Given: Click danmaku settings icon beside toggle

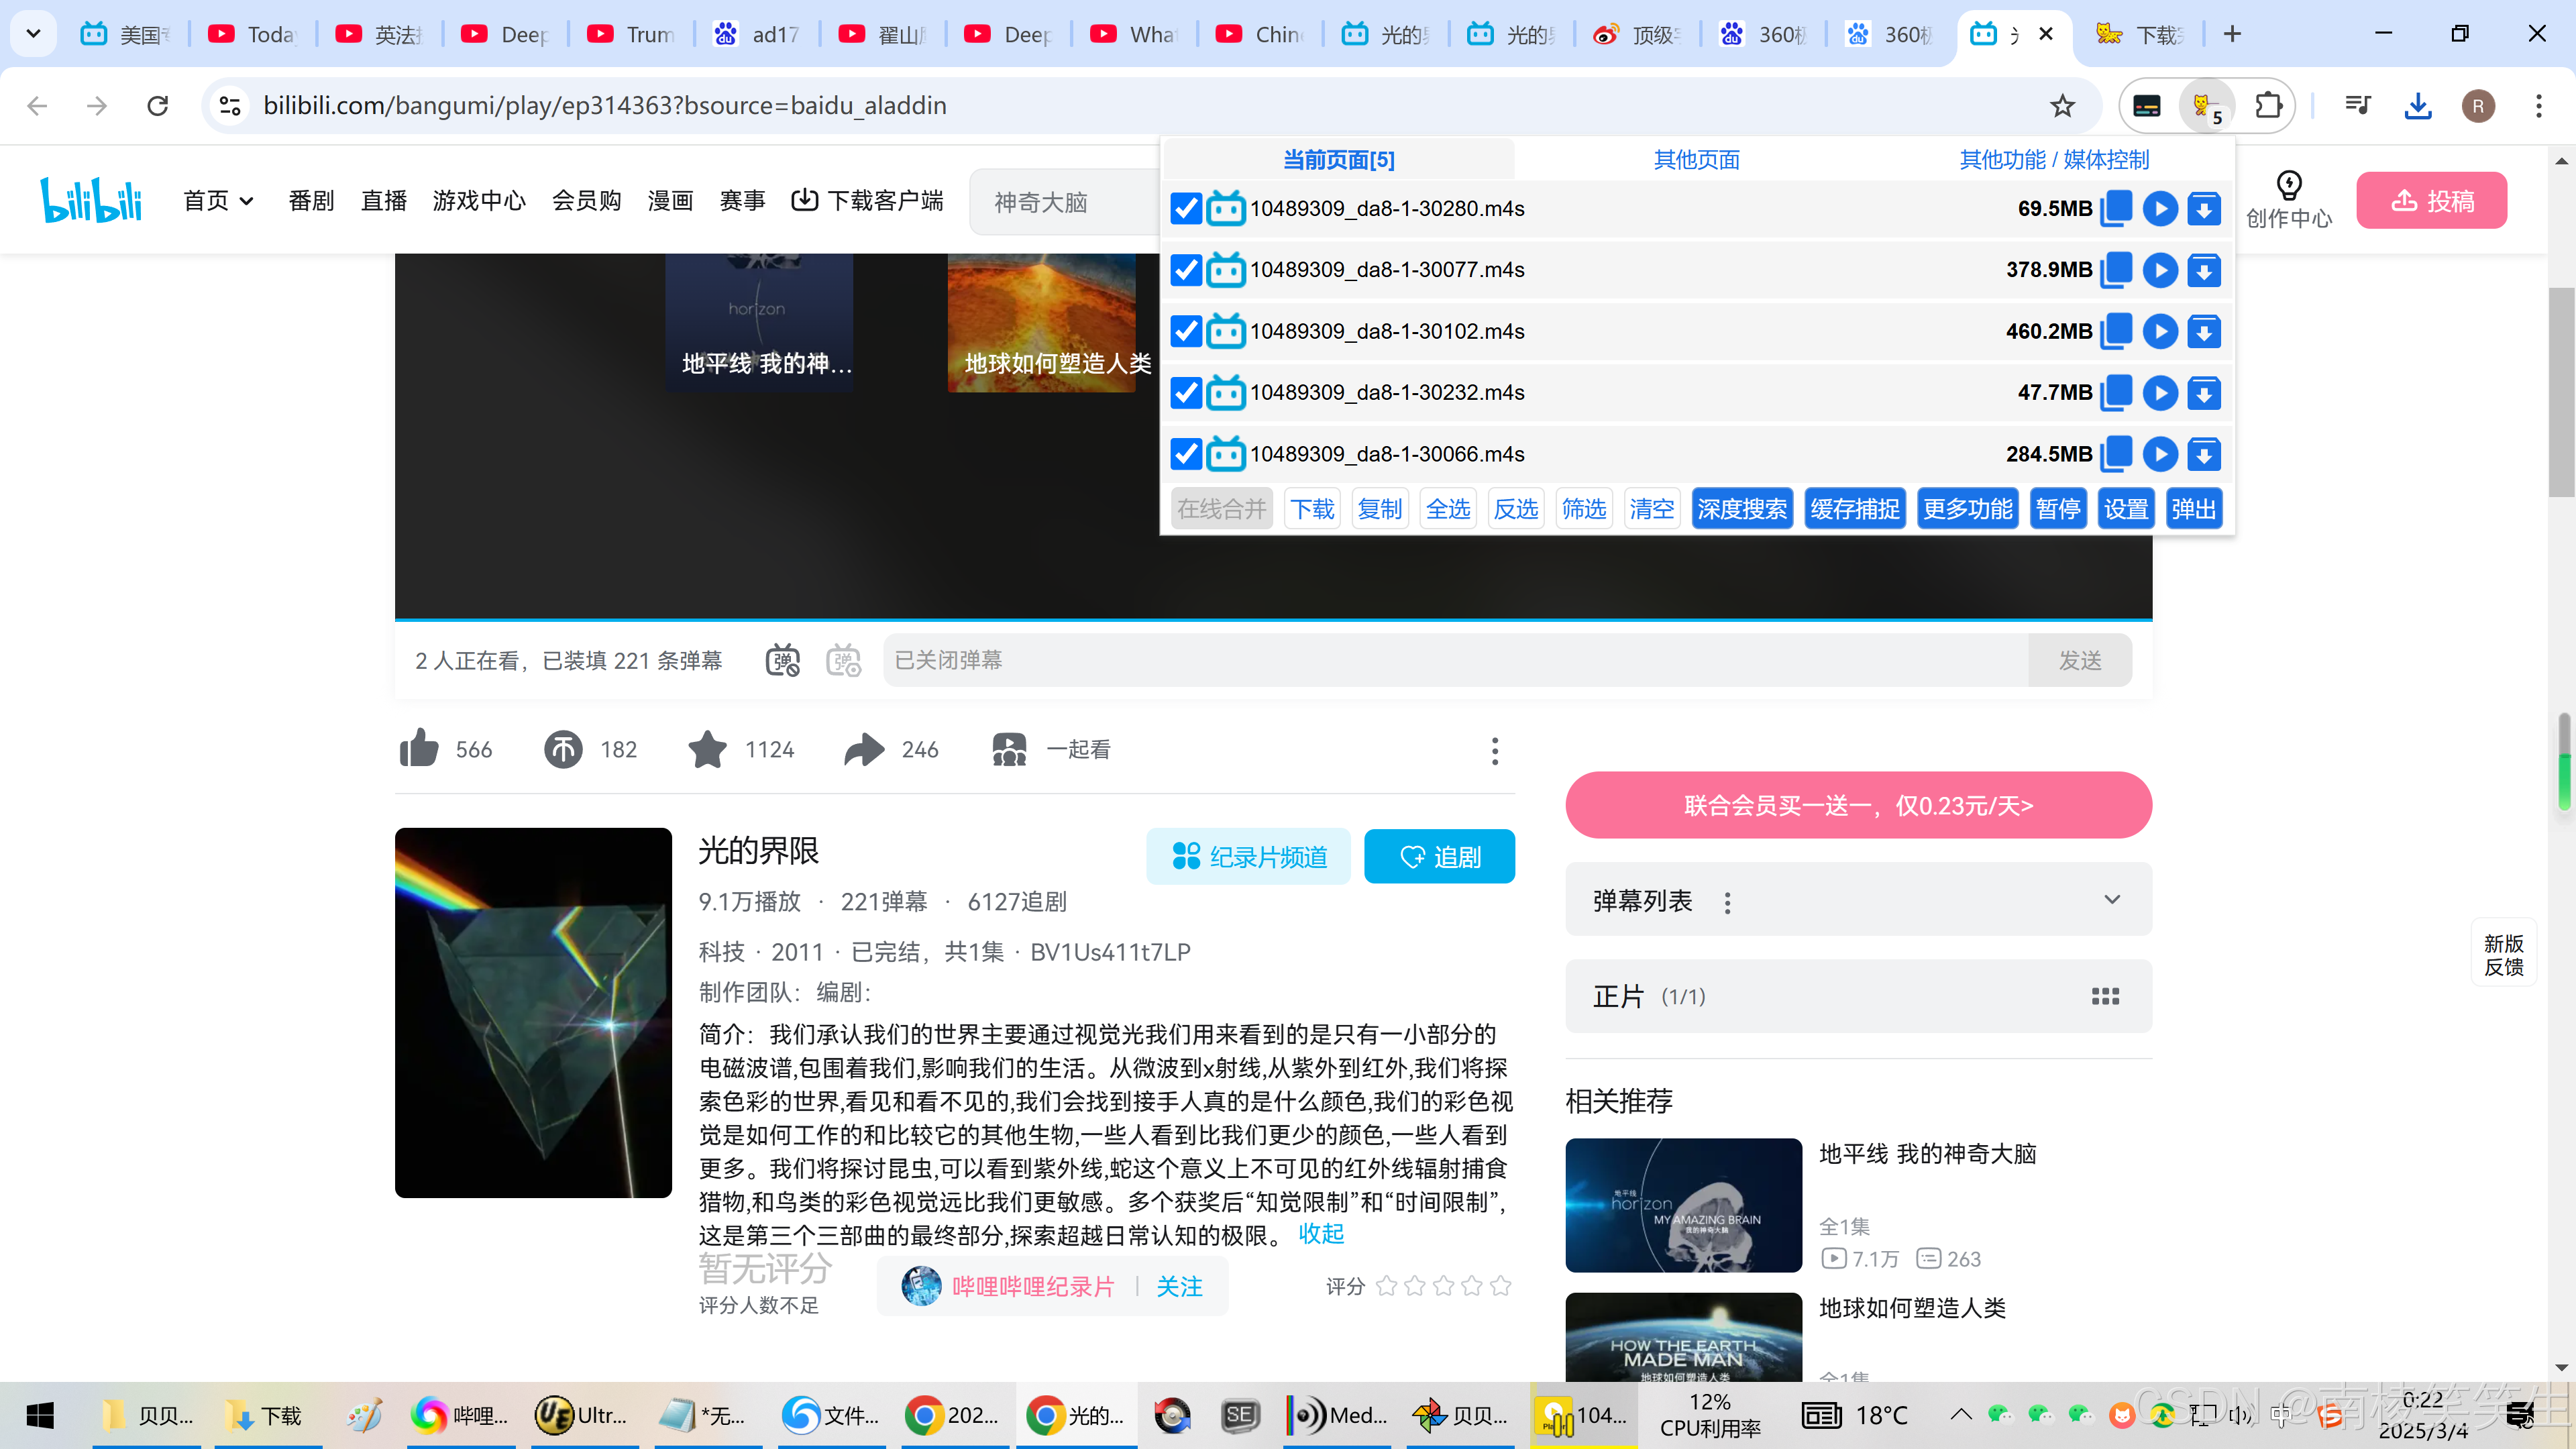Looking at the screenshot, I should click(843, 660).
